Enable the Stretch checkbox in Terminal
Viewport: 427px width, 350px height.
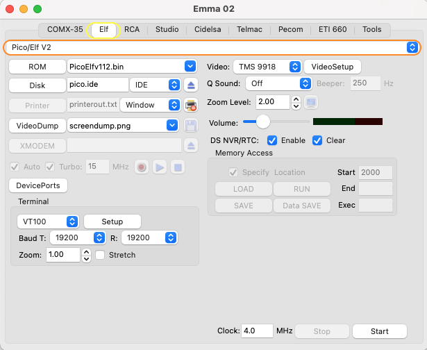coord(100,255)
